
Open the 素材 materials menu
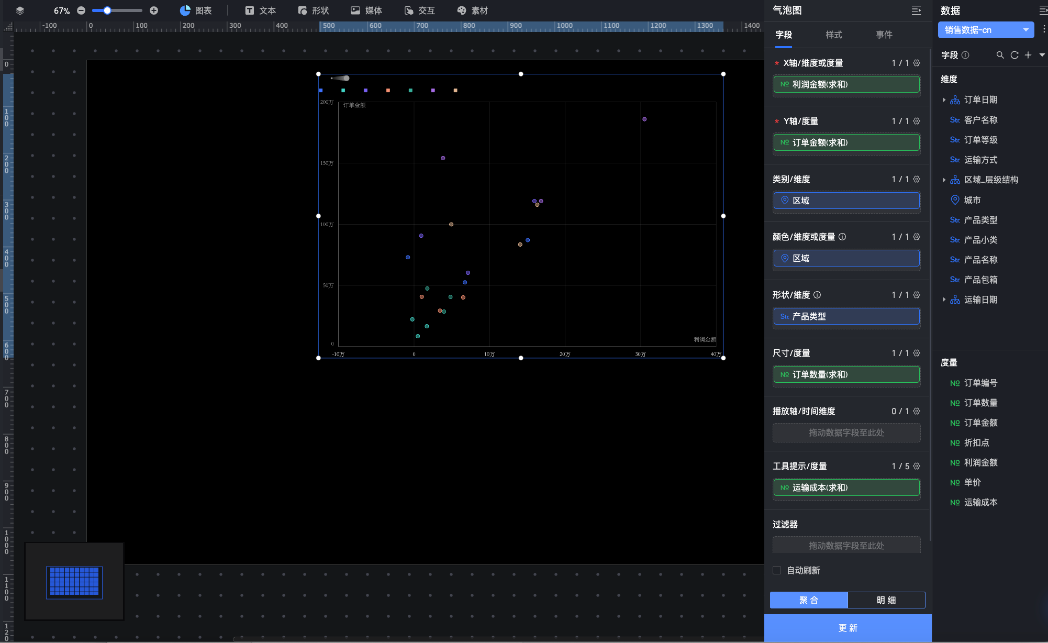(472, 10)
